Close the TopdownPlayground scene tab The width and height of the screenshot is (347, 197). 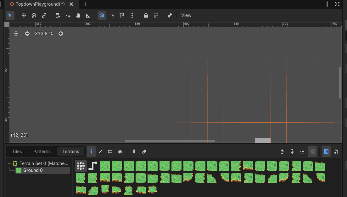click(x=71, y=4)
